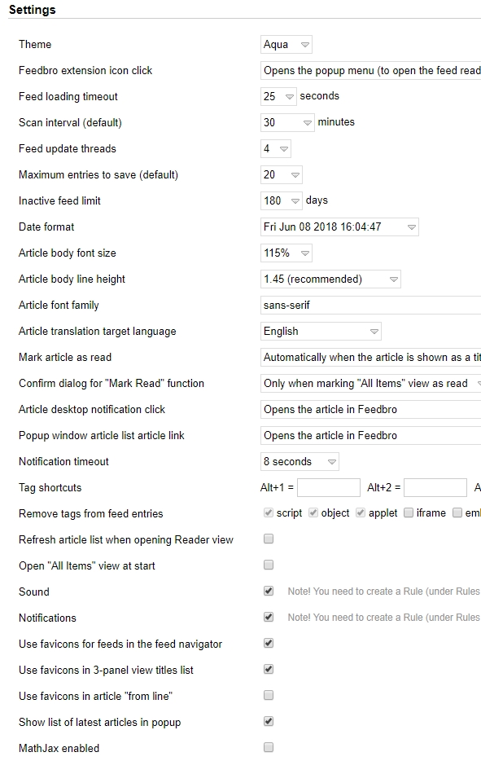The image size is (481, 761).
Task: Change the Article translation target language dropdown
Action: point(321,332)
